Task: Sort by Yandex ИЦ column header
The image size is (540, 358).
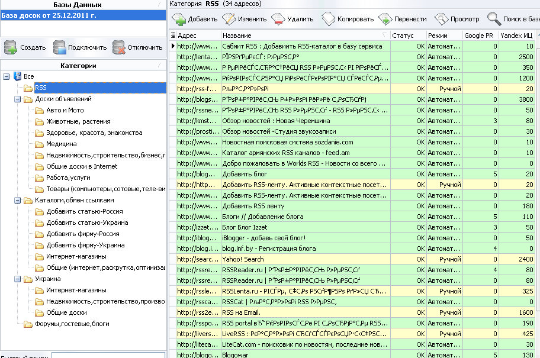Action: coord(516,36)
